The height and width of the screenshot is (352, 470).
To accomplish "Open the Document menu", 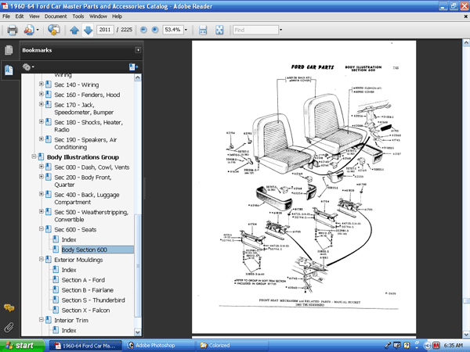I will tap(56, 16).
